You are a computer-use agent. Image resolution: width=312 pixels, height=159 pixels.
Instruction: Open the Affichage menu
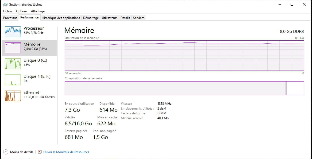pos(38,11)
